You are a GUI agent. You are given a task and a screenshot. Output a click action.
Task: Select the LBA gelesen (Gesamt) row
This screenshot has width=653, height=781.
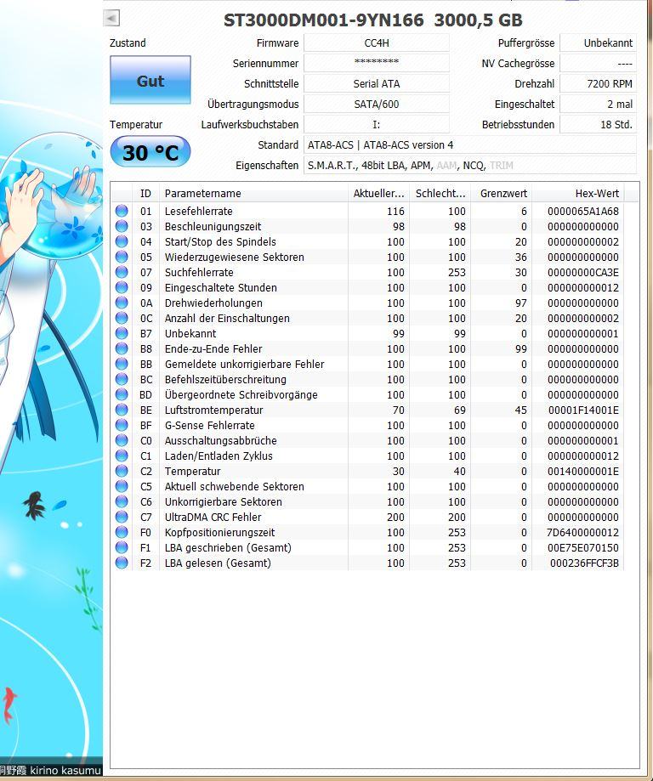pos(367,563)
